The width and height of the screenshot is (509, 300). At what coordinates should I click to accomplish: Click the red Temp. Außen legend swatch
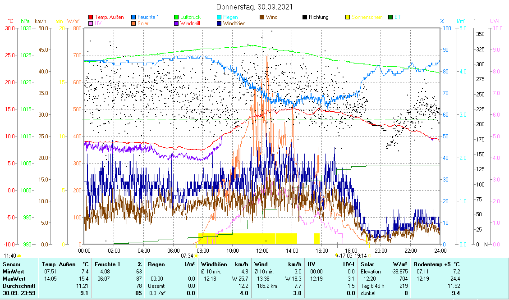click(x=91, y=17)
